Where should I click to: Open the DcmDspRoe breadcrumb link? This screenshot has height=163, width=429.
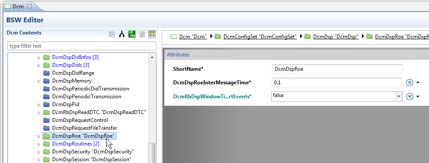(x=402, y=37)
